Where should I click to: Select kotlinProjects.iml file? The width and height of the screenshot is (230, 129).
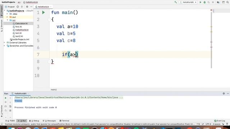coord(21,39)
